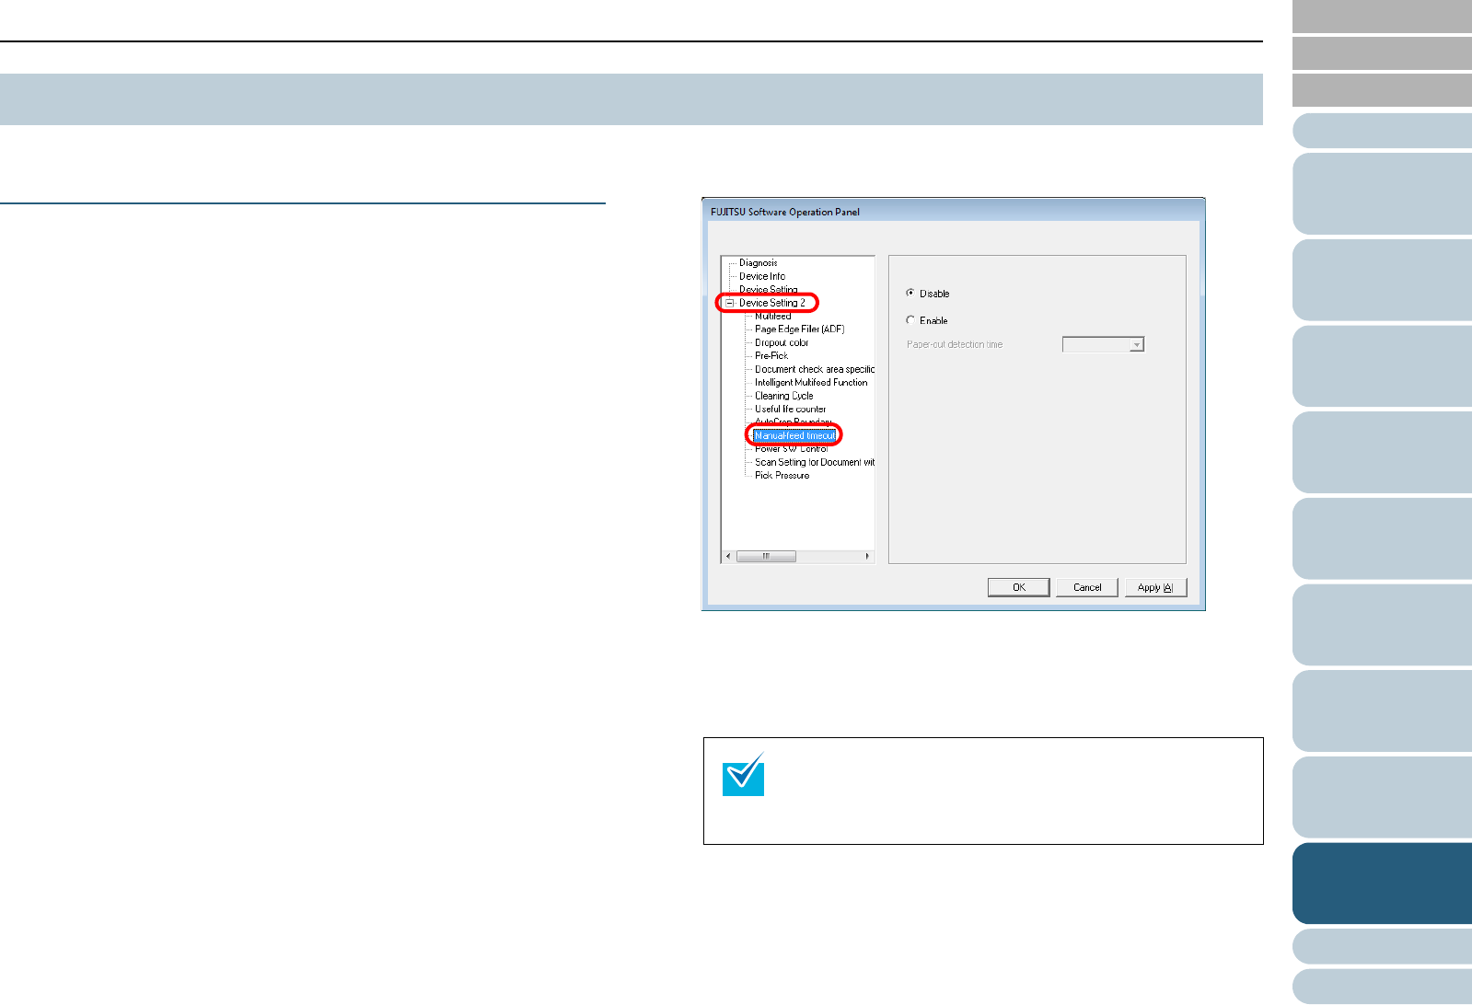Choose Multifeed in the settings tree
Screen dimensions: 1472x1005
[772, 317]
